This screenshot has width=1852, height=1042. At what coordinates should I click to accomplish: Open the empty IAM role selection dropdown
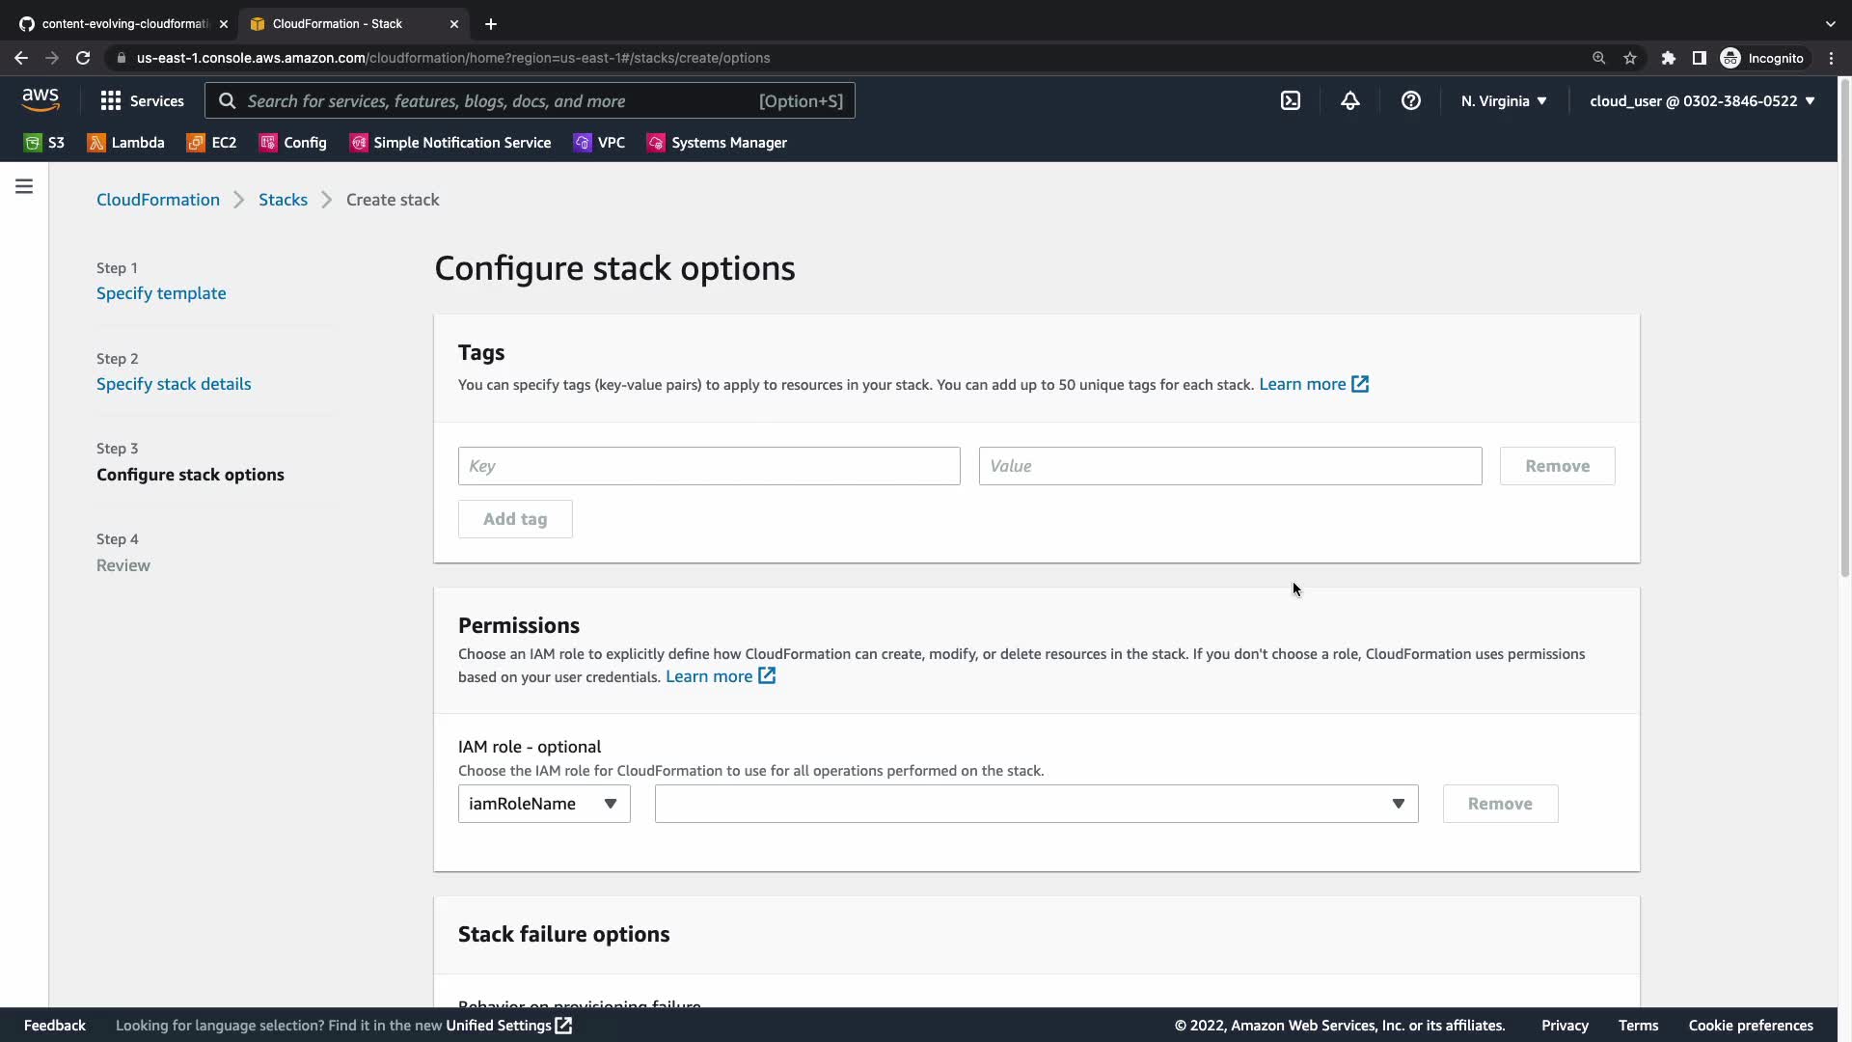coord(1036,804)
